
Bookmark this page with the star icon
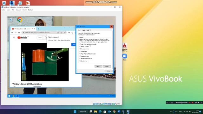tap(65, 33)
